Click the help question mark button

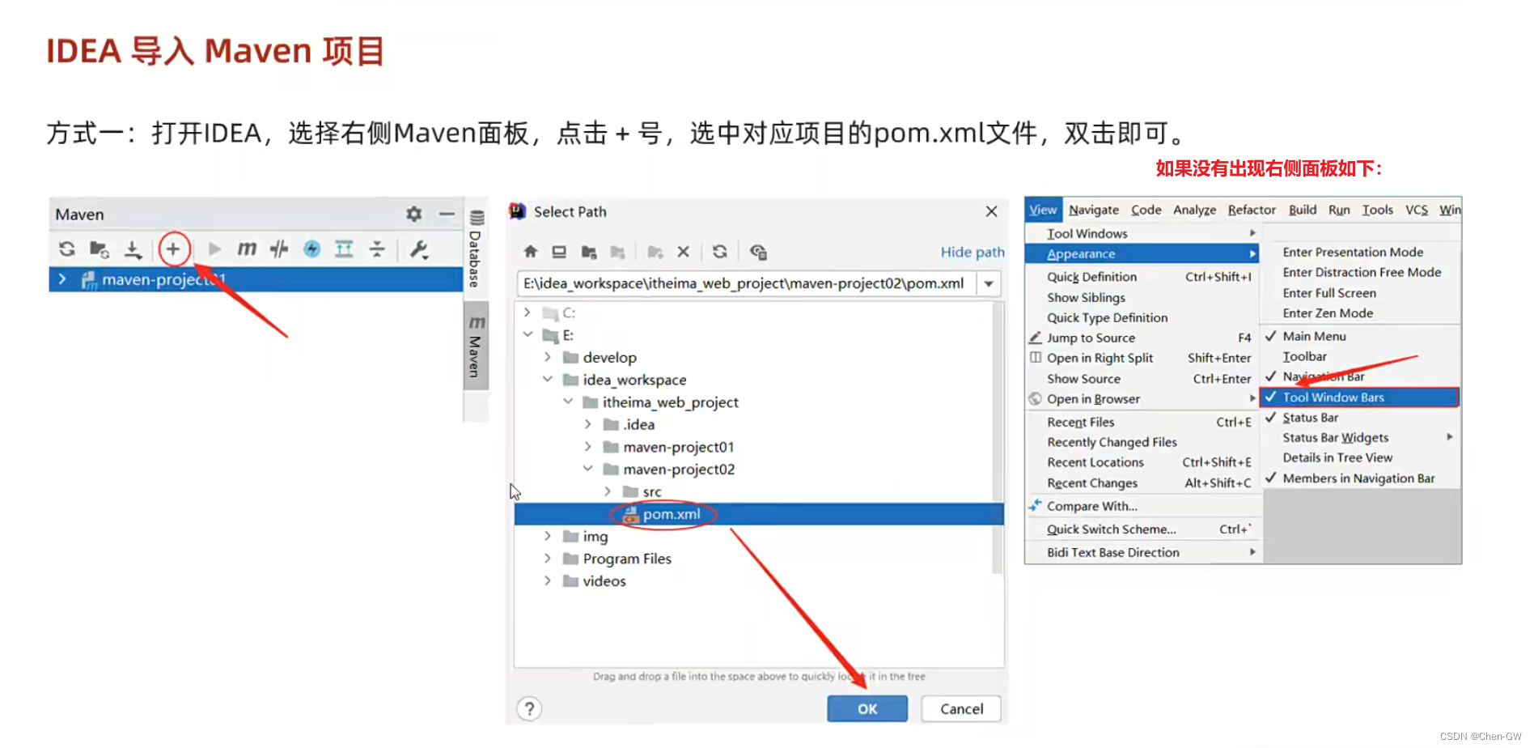(529, 709)
